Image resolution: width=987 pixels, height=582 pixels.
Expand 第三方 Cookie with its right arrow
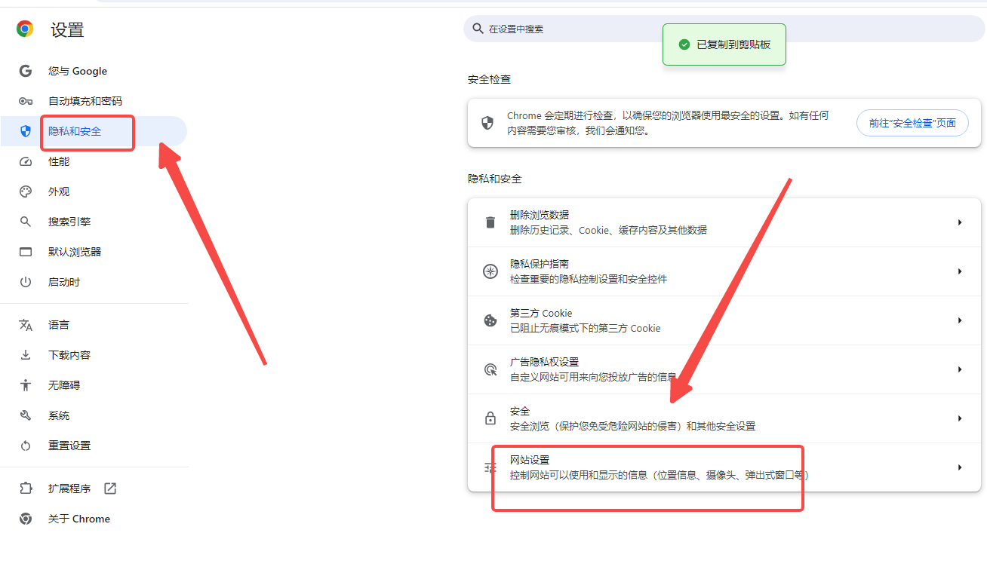[960, 320]
